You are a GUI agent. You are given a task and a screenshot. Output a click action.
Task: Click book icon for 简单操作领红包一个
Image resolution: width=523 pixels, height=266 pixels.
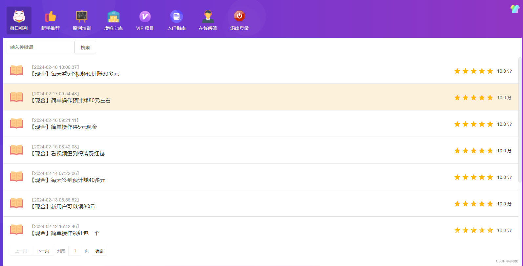coord(16,230)
